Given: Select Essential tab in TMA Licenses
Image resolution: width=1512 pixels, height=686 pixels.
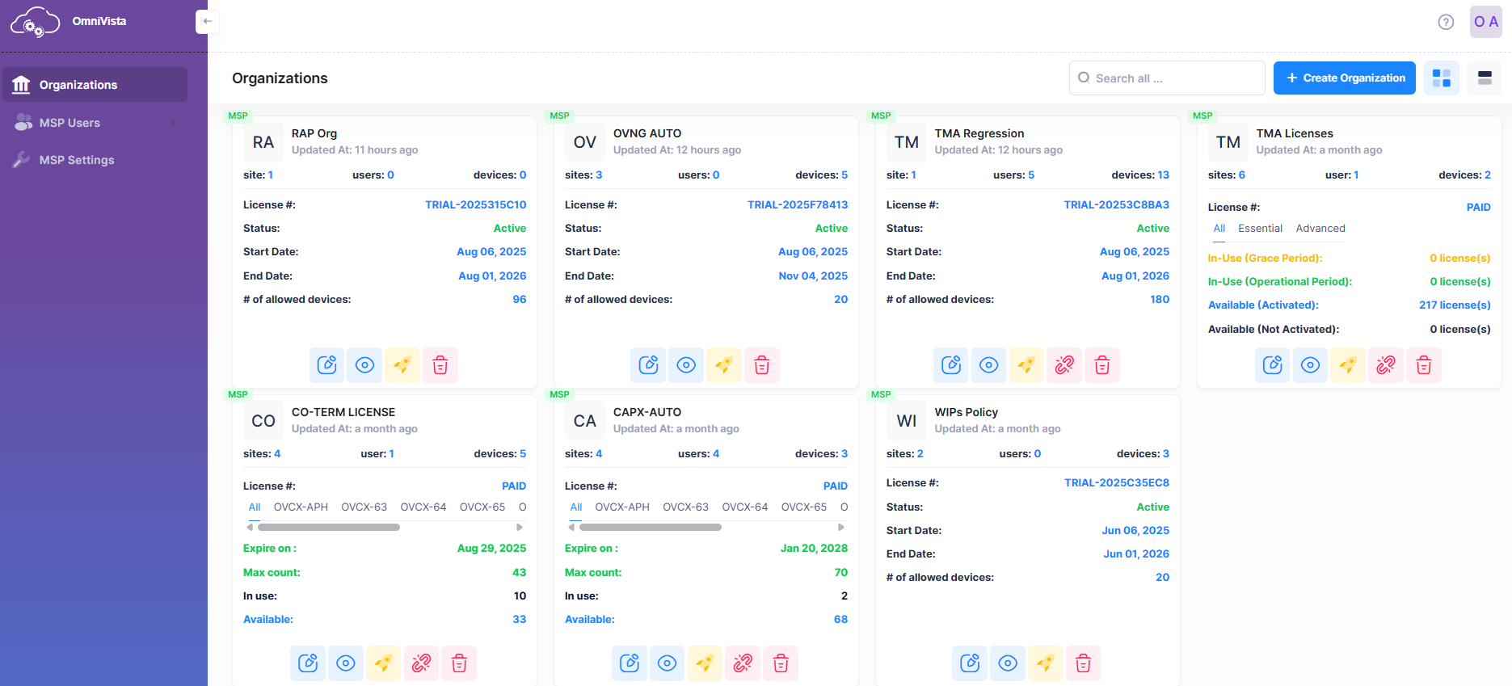Looking at the screenshot, I should pyautogui.click(x=1260, y=229).
